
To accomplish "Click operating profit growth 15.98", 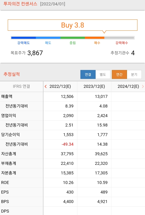I will [102, 125].
